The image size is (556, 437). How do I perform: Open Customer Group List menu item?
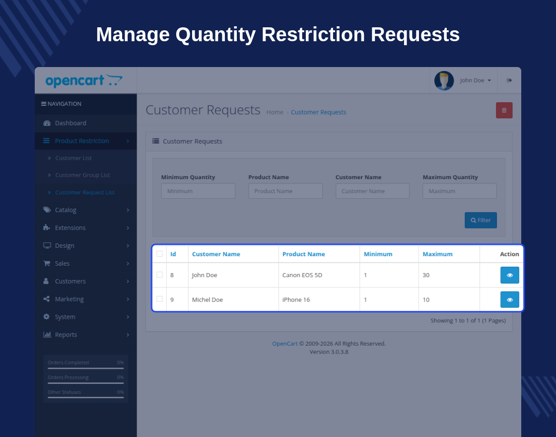click(82, 175)
